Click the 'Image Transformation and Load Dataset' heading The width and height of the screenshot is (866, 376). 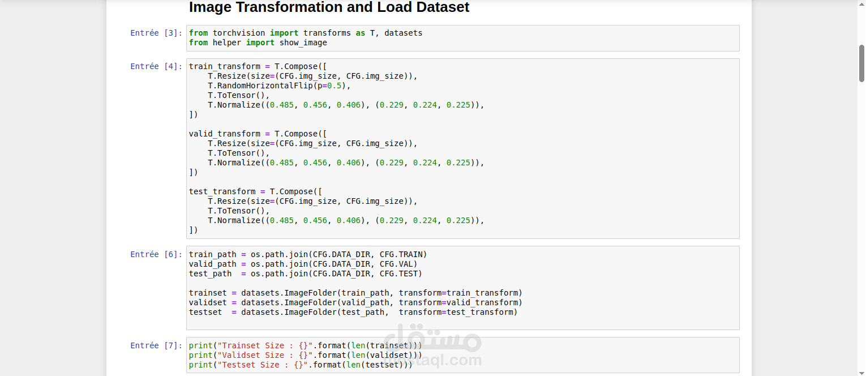(329, 7)
